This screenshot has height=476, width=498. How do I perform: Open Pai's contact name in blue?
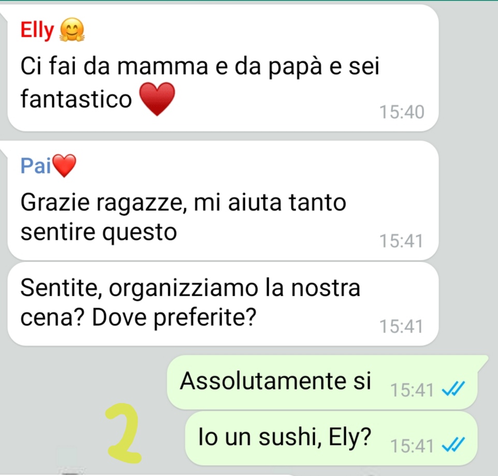pos(36,166)
